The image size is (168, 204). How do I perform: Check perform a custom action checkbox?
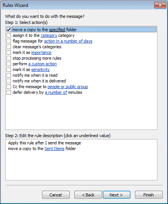coord(9,64)
